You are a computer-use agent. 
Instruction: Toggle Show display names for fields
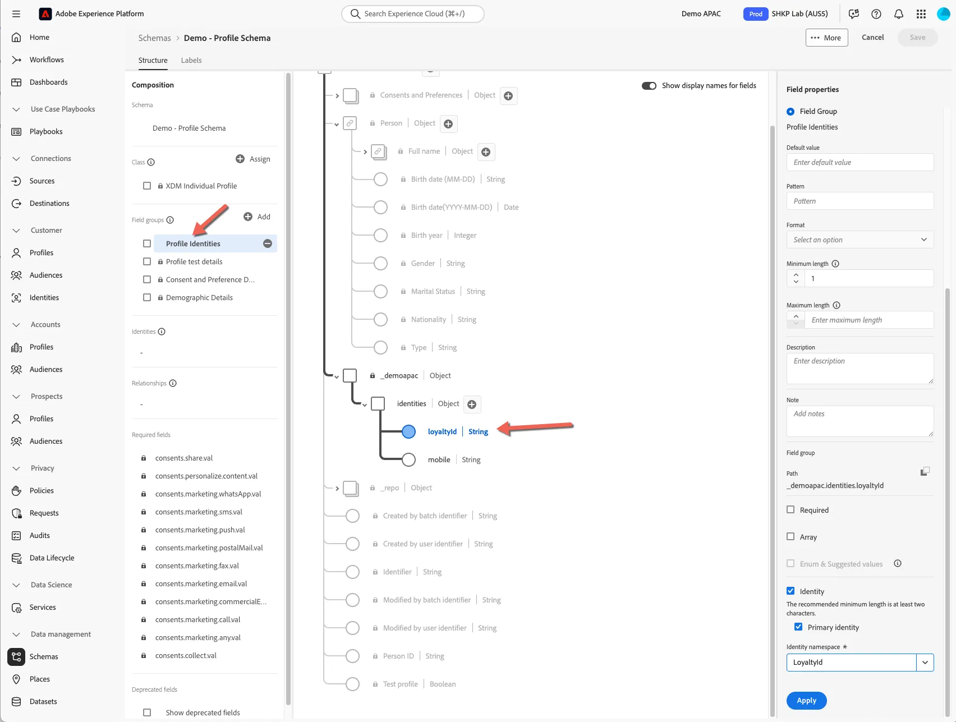(649, 86)
